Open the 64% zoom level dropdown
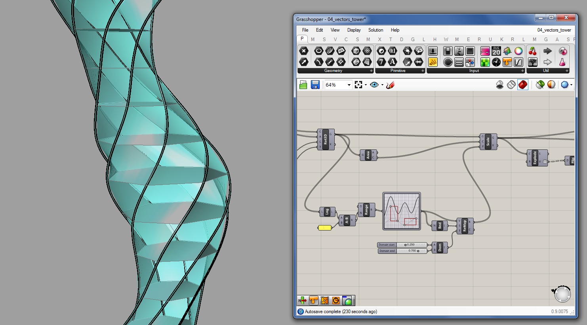The width and height of the screenshot is (587, 325). (349, 85)
